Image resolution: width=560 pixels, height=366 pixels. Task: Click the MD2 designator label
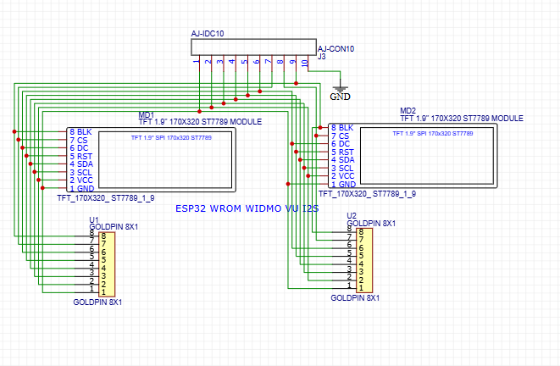[408, 111]
